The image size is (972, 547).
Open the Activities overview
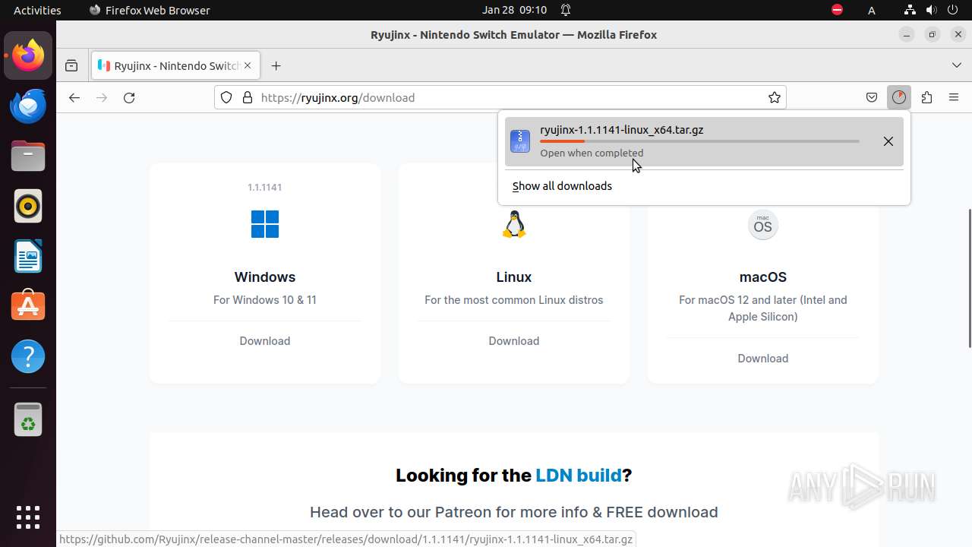coord(37,10)
